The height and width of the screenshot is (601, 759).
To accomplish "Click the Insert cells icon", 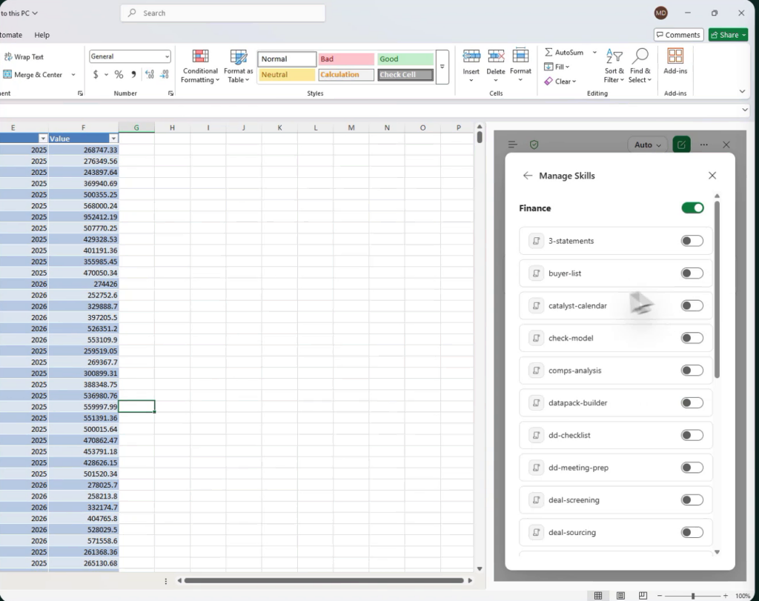I will (471, 56).
